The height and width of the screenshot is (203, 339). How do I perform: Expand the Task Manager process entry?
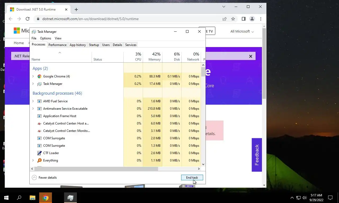[x=33, y=84]
